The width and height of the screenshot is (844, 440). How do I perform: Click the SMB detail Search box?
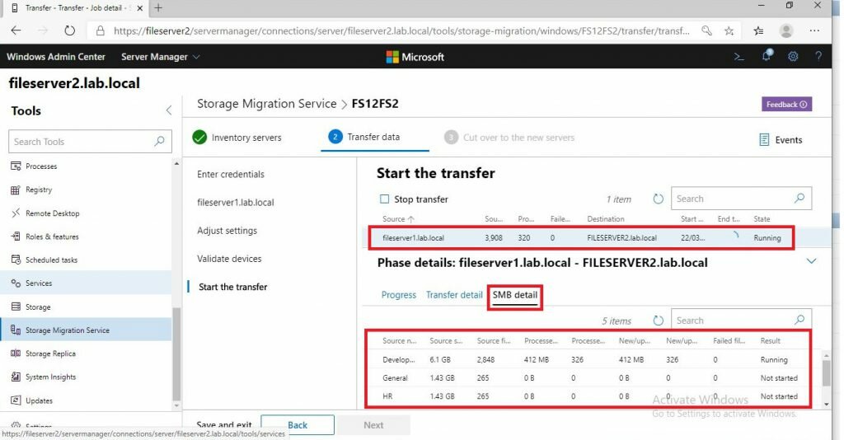tap(741, 321)
